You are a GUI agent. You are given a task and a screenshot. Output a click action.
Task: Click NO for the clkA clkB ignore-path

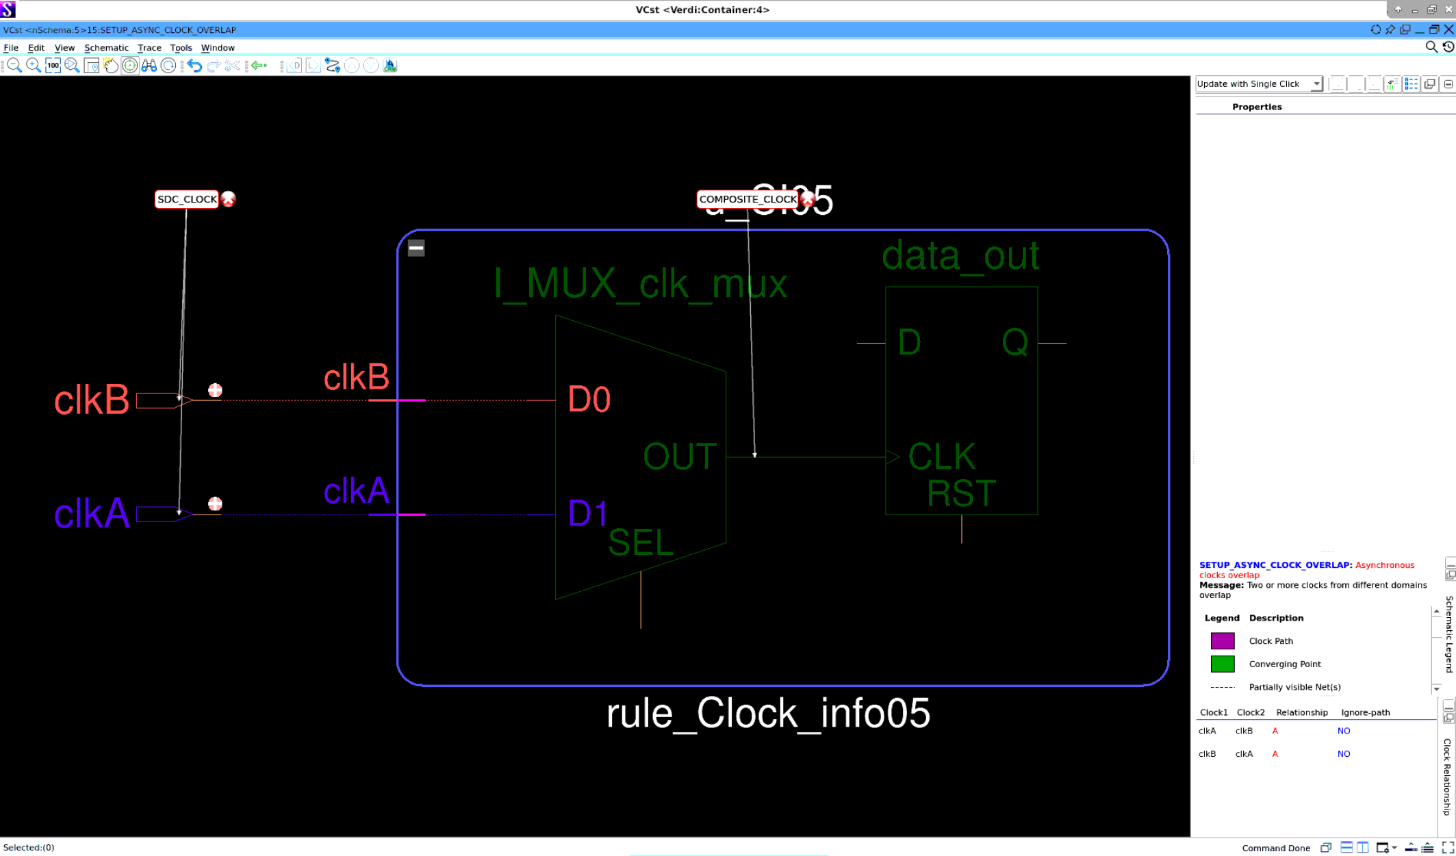(x=1343, y=731)
